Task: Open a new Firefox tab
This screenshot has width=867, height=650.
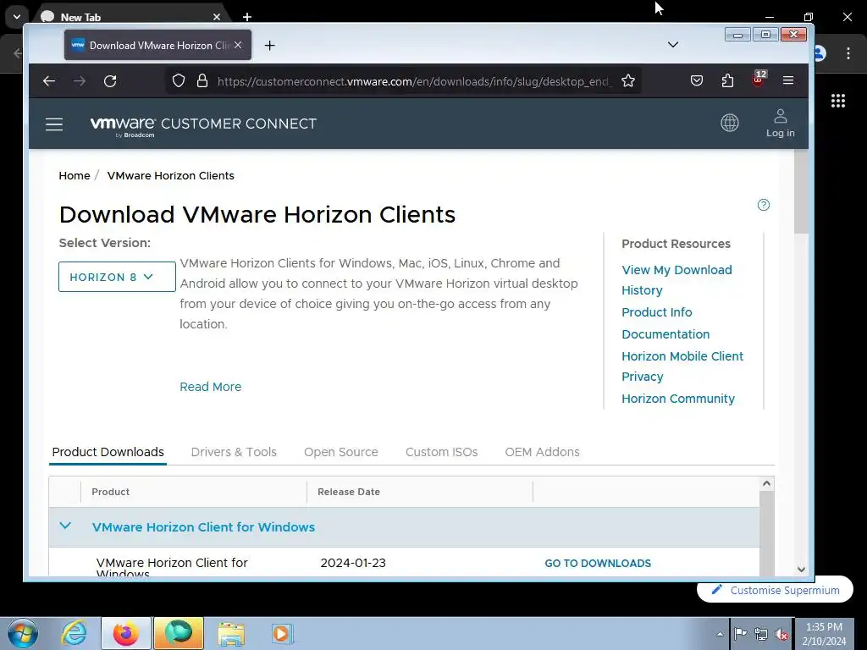Action: click(269, 46)
